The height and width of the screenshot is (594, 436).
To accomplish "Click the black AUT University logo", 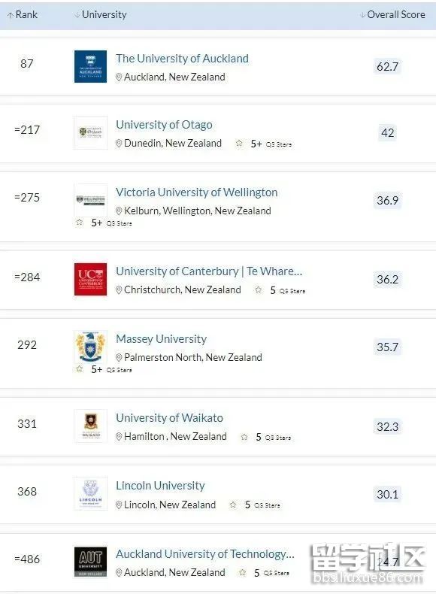I will [90, 562].
